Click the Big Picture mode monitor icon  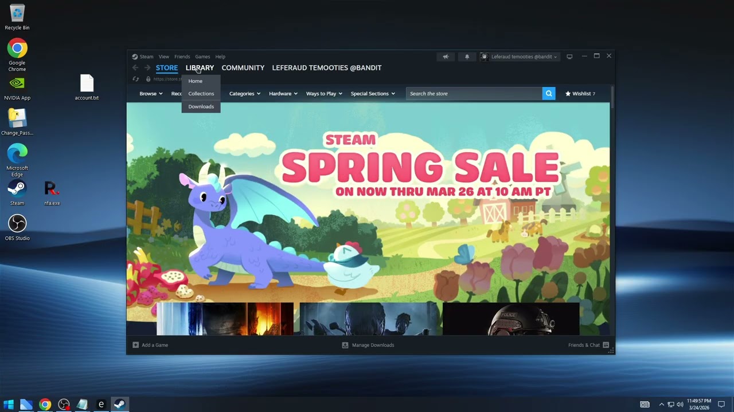coord(569,57)
